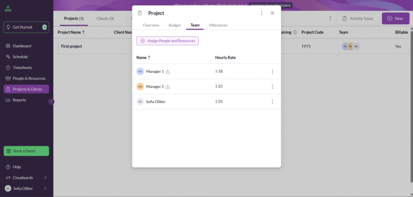Click the Timesheets clock icon
This screenshot has height=197, width=413.
click(8, 68)
